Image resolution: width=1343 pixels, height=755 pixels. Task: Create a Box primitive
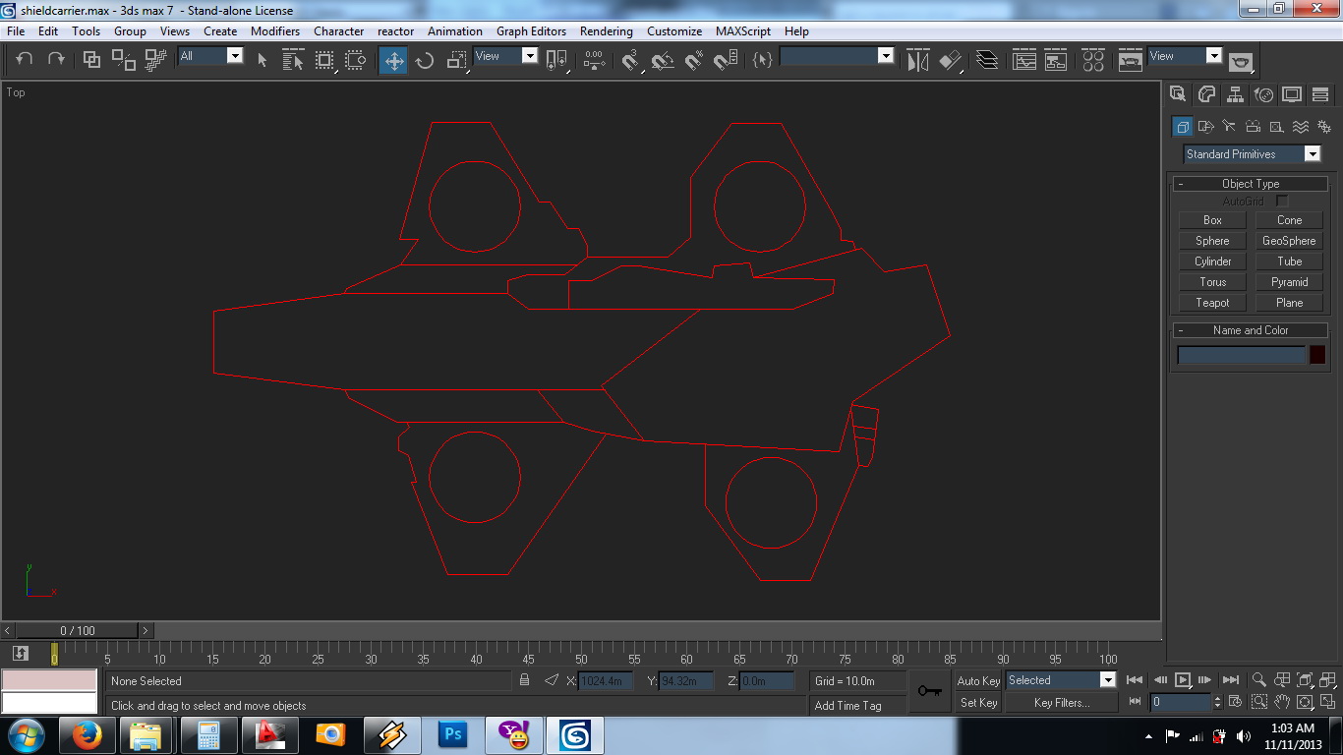point(1212,220)
